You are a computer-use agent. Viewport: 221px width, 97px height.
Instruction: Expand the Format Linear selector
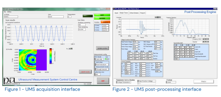[171, 82]
